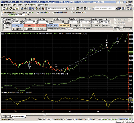Check the Trailing Stop option
The height and width of the screenshot is (123, 134).
[x=115, y=25]
